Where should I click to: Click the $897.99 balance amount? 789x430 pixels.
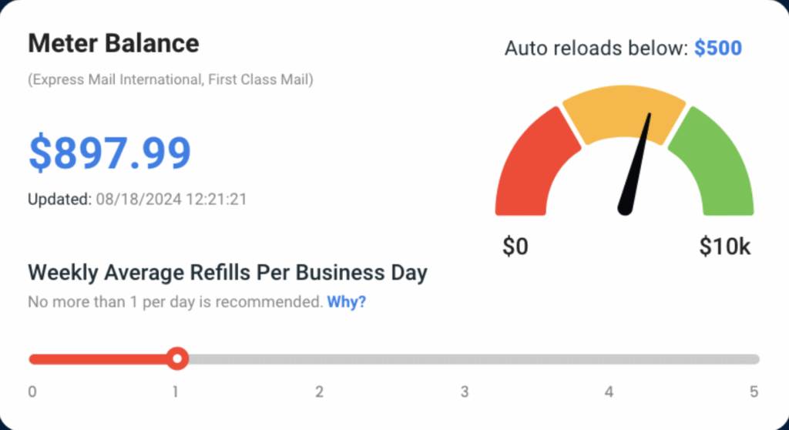[x=109, y=152]
